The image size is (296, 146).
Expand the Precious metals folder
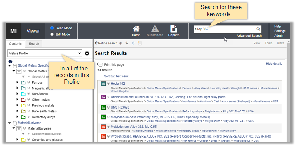coord(18,105)
